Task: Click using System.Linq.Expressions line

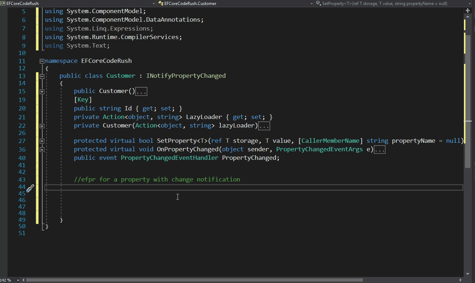Action: coord(99,28)
